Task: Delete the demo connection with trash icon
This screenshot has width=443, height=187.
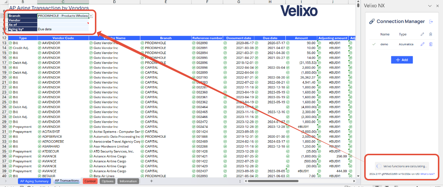Action: pos(431,44)
